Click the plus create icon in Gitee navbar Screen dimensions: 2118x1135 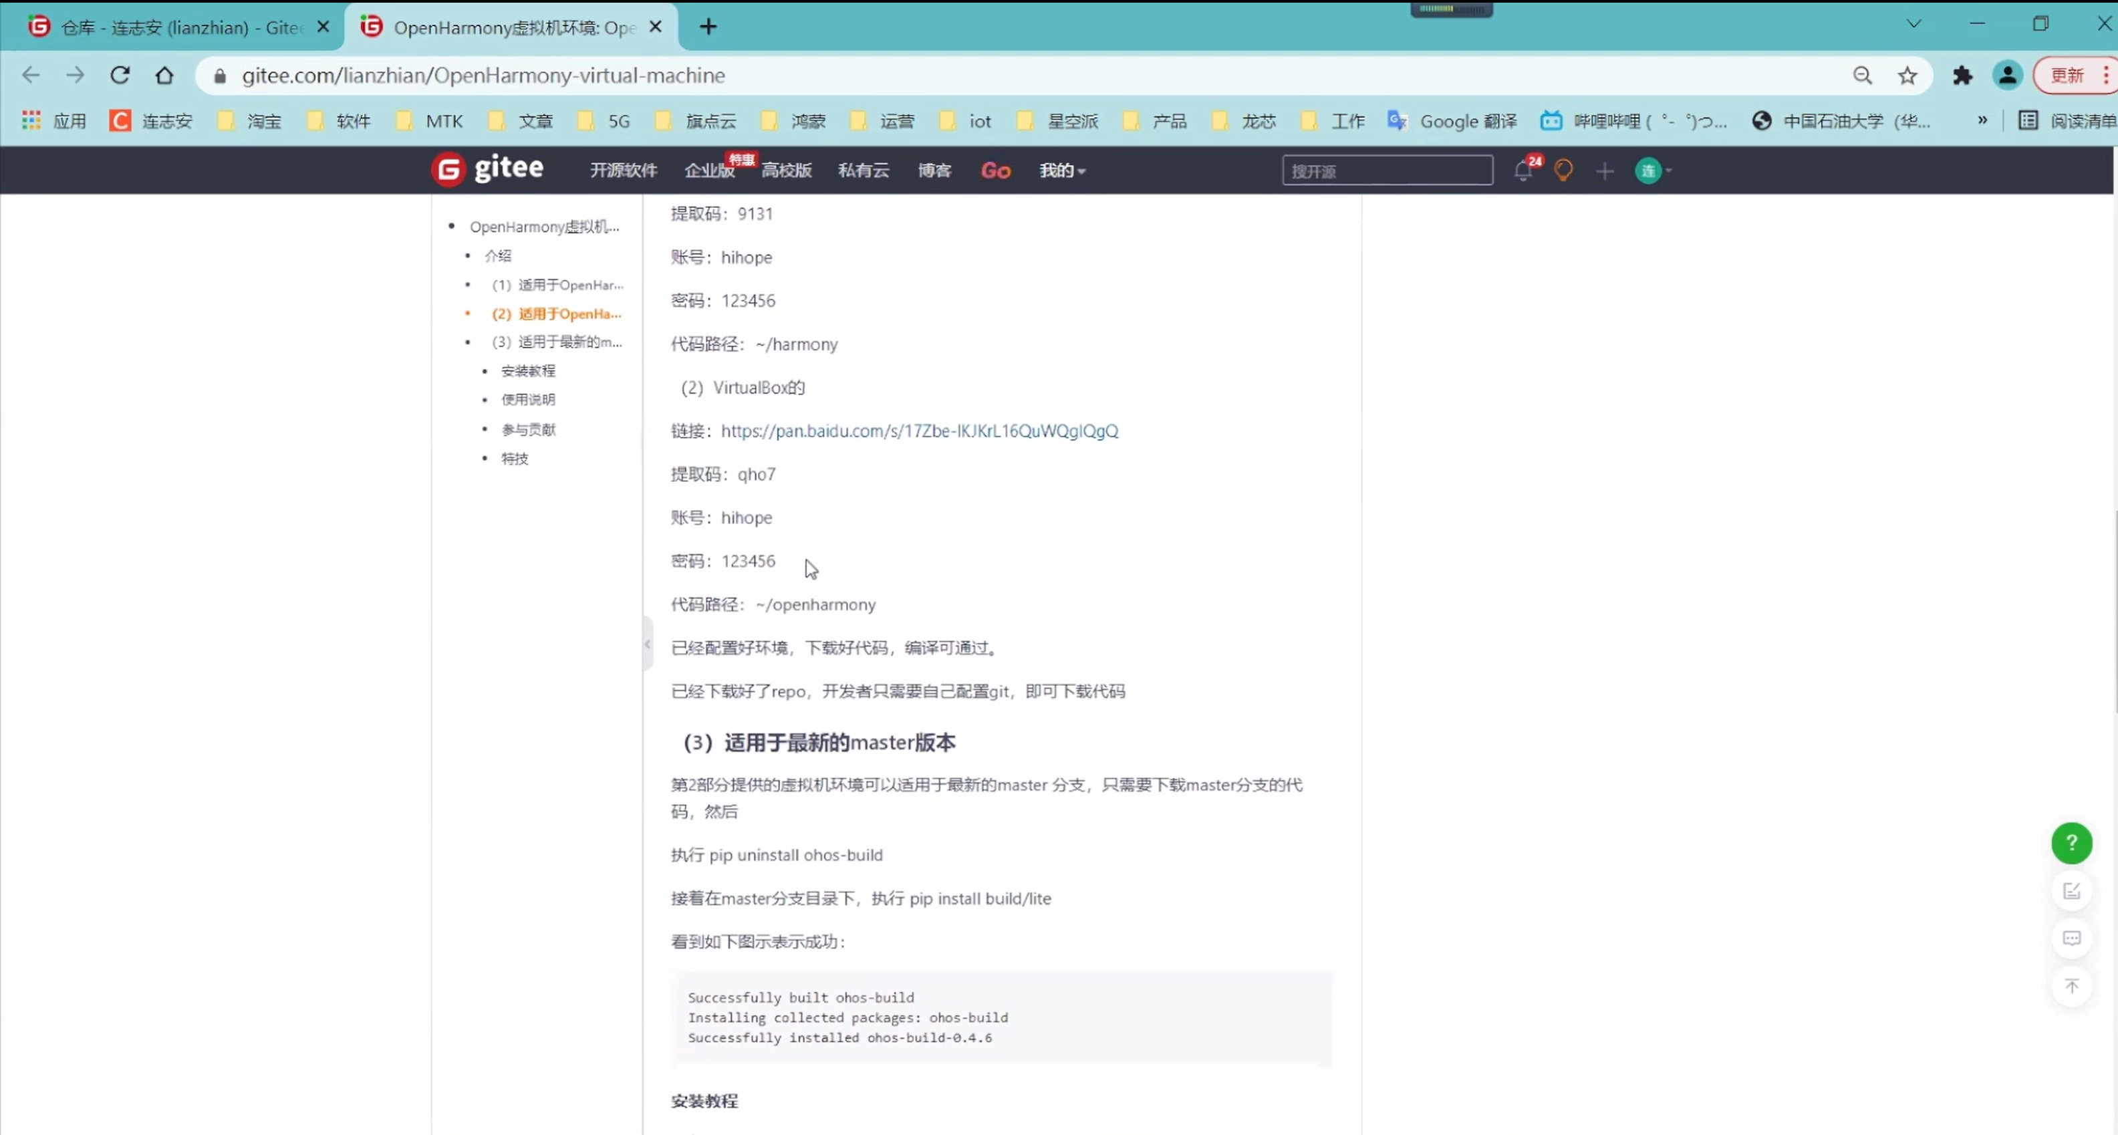click(1604, 171)
